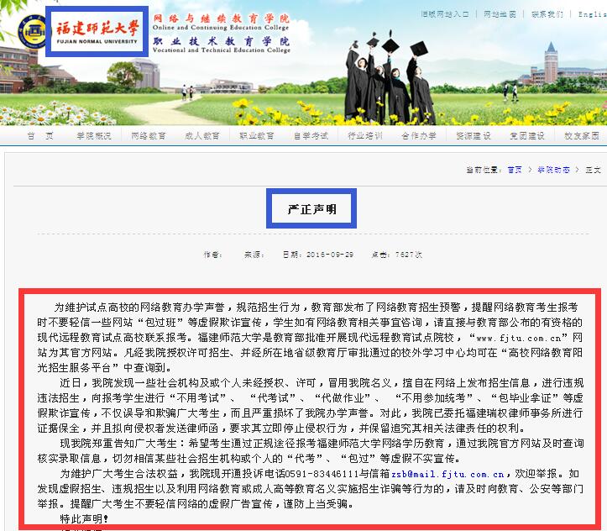Open the 网站地图 top link
This screenshot has height=531, width=607.
point(500,14)
